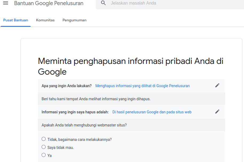Viewport: 244px width, 162px height.
Task: Expand 'Informasi yang ingin saya hapus adalah:' row
Action: pos(75,112)
